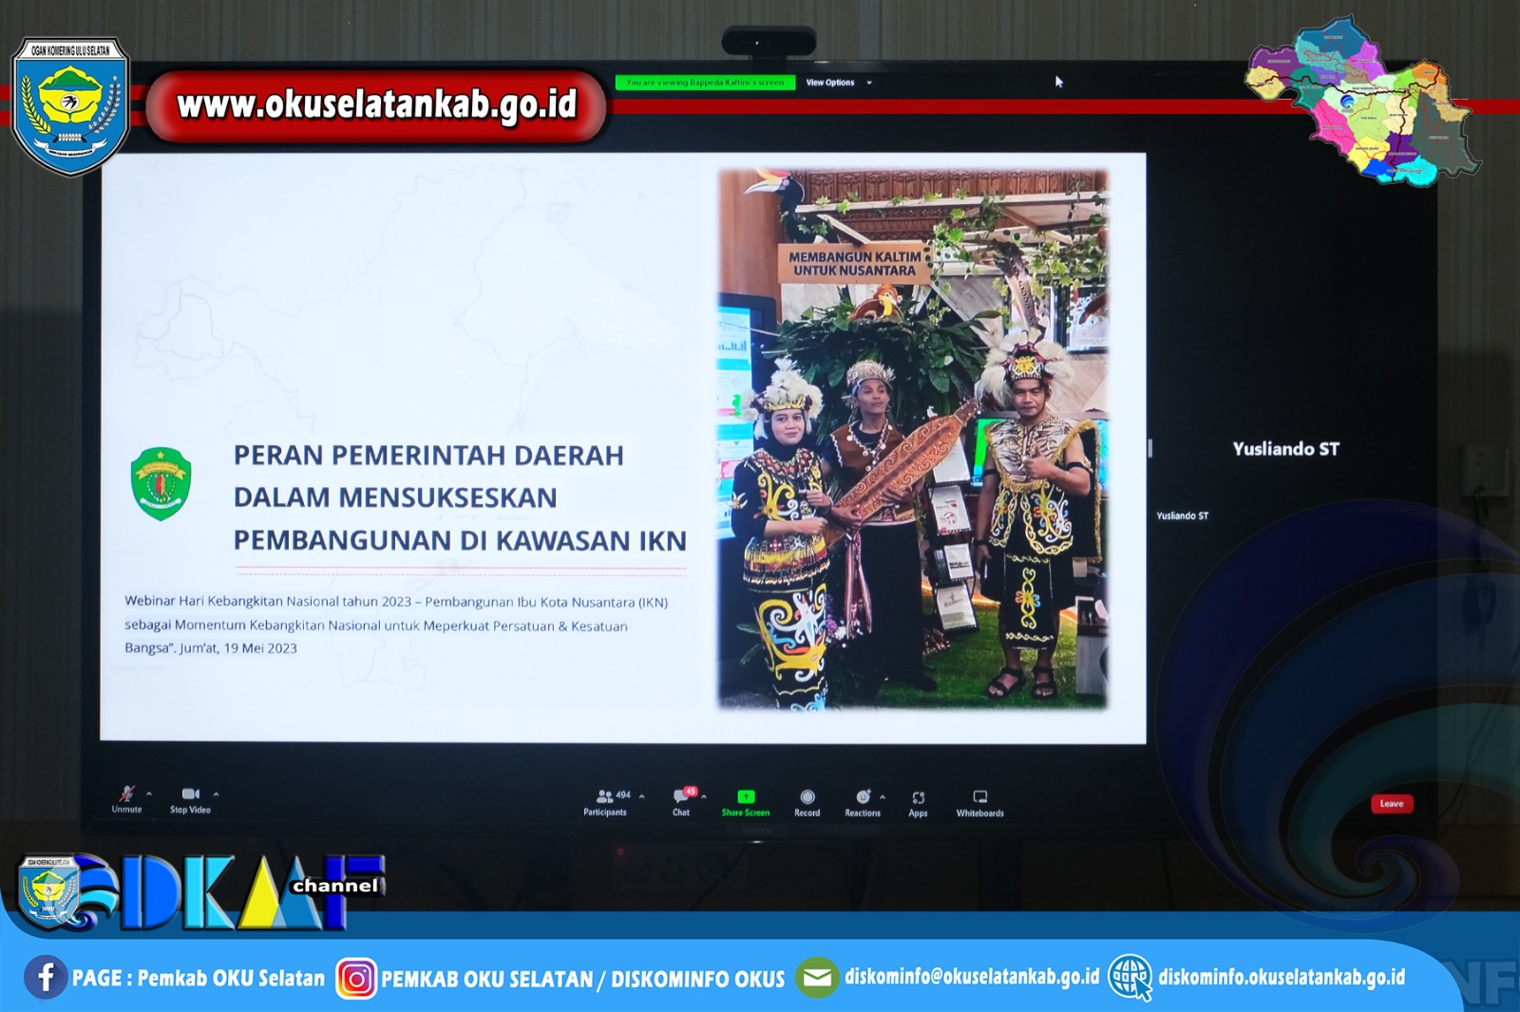
Task: Click the green Share Screen icon
Action: pyautogui.click(x=746, y=797)
